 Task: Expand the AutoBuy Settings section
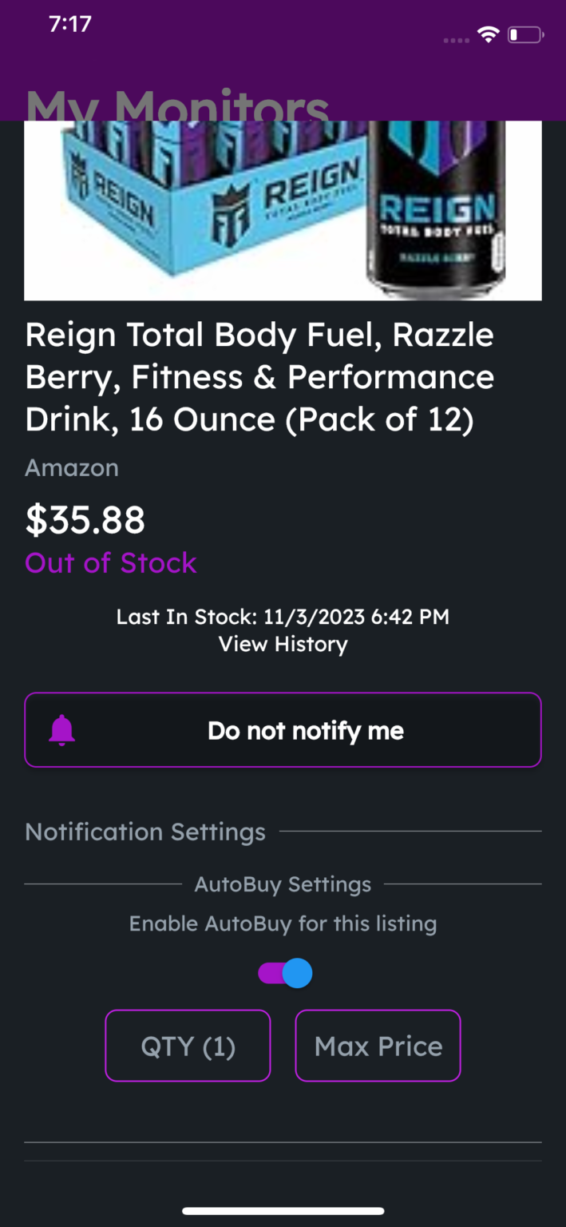click(x=283, y=884)
